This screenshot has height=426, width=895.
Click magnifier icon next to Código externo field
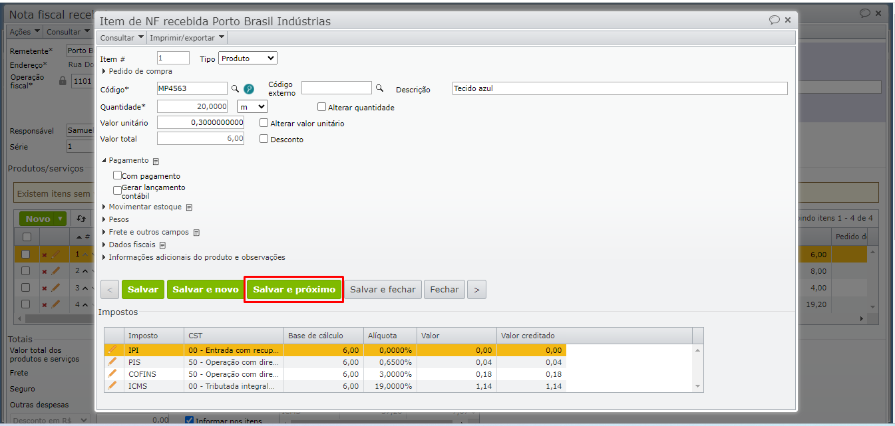tap(379, 88)
